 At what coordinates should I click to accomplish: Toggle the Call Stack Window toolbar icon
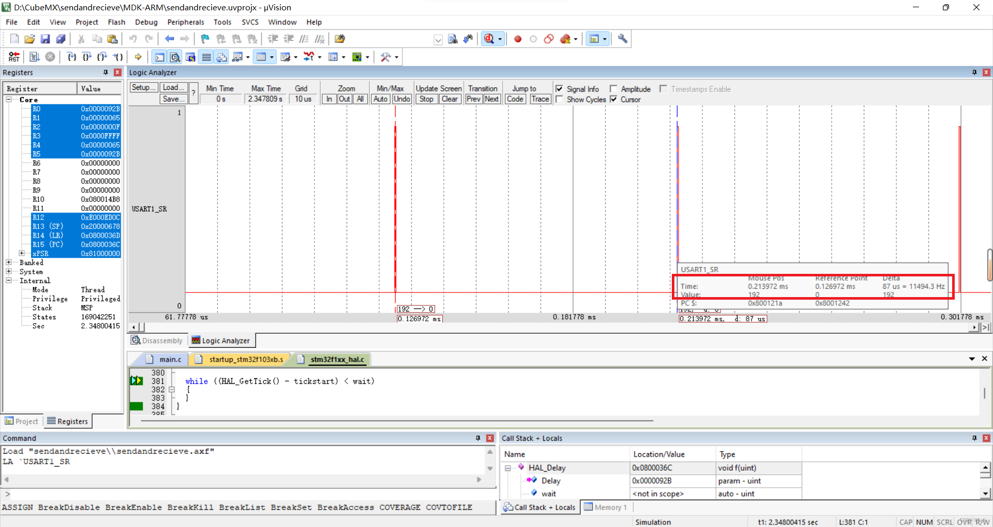[x=222, y=57]
